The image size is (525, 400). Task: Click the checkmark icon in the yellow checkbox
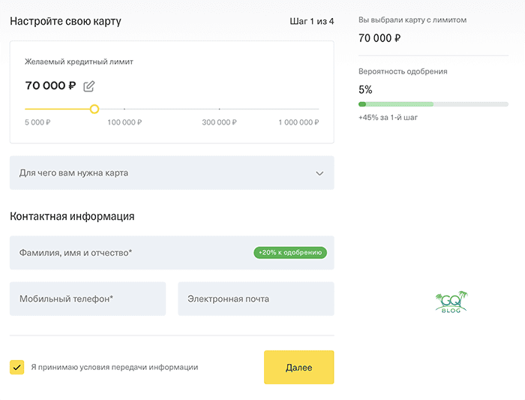tap(16, 367)
